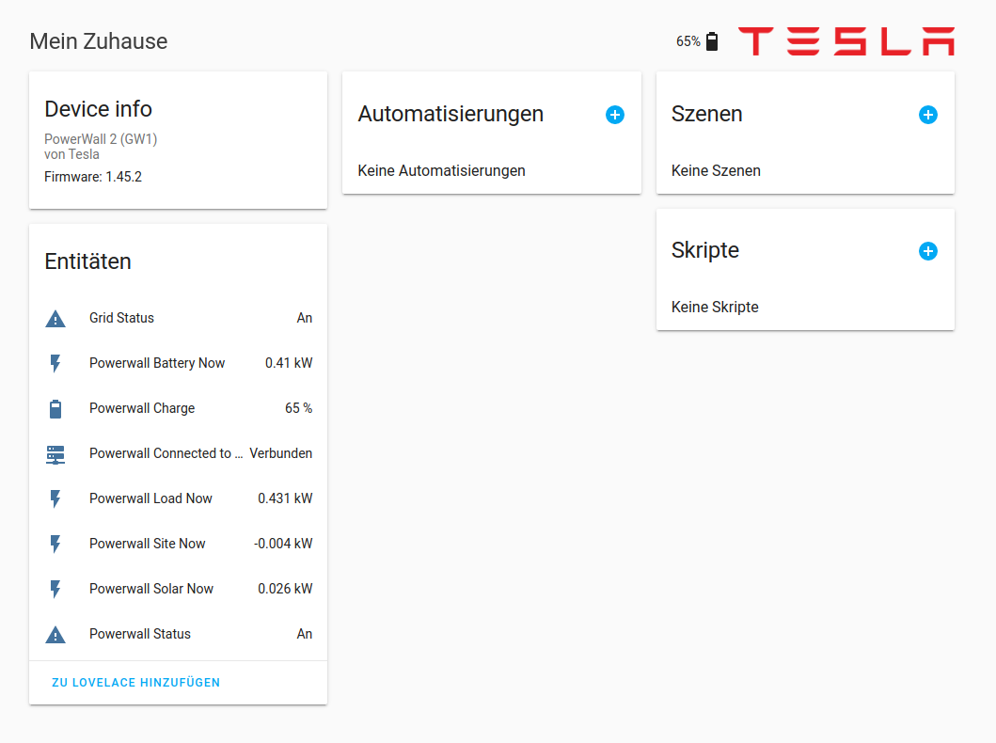This screenshot has height=743, width=996.
Task: Click the Powerwall Status An value
Action: [x=305, y=634]
